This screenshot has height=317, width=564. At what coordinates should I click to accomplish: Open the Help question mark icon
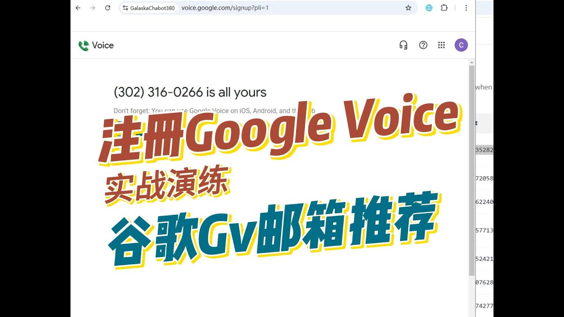point(423,45)
